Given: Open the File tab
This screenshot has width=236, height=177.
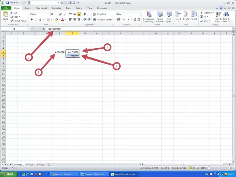Looking at the screenshot, I should (x=6, y=8).
